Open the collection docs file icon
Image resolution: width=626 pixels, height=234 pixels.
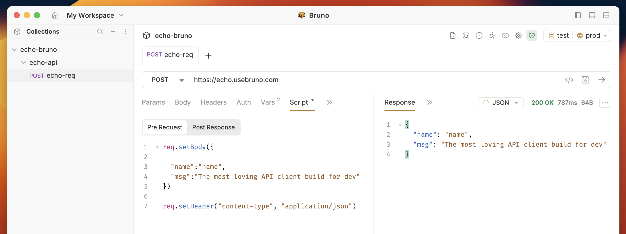click(x=453, y=35)
